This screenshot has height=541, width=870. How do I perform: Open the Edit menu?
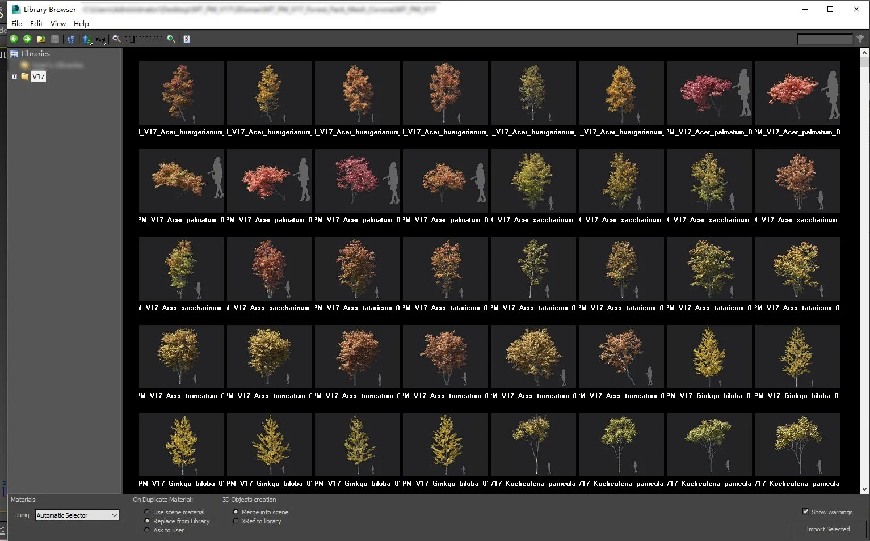[36, 23]
